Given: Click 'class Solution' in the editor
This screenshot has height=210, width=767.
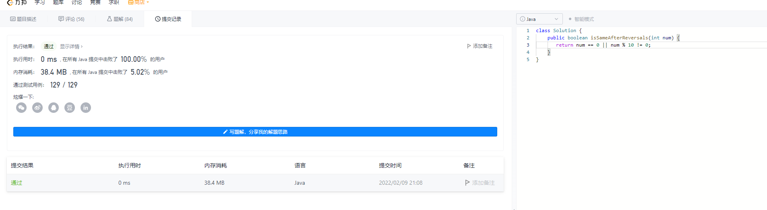Looking at the screenshot, I should pyautogui.click(x=556, y=31).
